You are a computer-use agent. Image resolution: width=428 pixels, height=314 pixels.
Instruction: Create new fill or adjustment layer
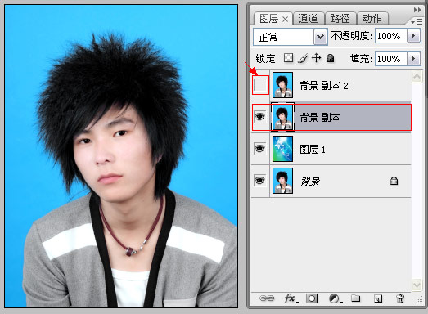[x=336, y=298]
